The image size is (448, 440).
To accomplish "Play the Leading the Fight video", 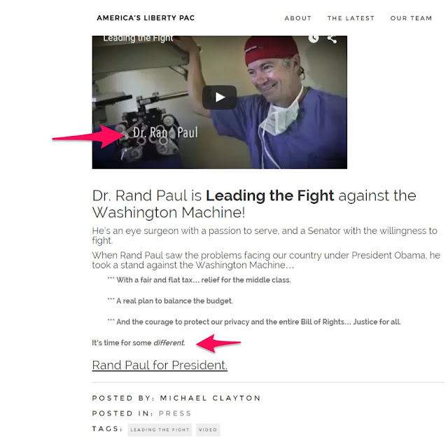I will coord(219,97).
